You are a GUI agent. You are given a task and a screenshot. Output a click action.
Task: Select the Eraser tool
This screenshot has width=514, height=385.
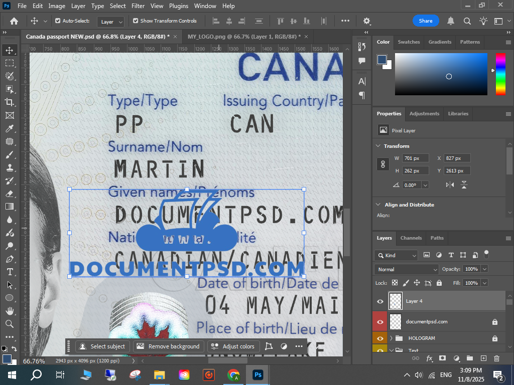pyautogui.click(x=9, y=194)
